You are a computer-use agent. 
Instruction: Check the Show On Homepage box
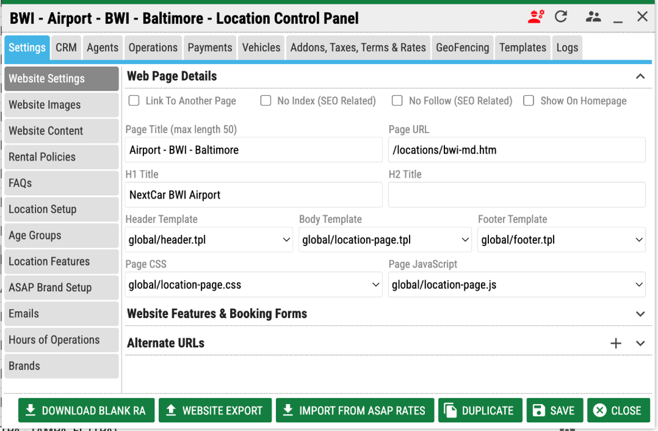(x=529, y=101)
